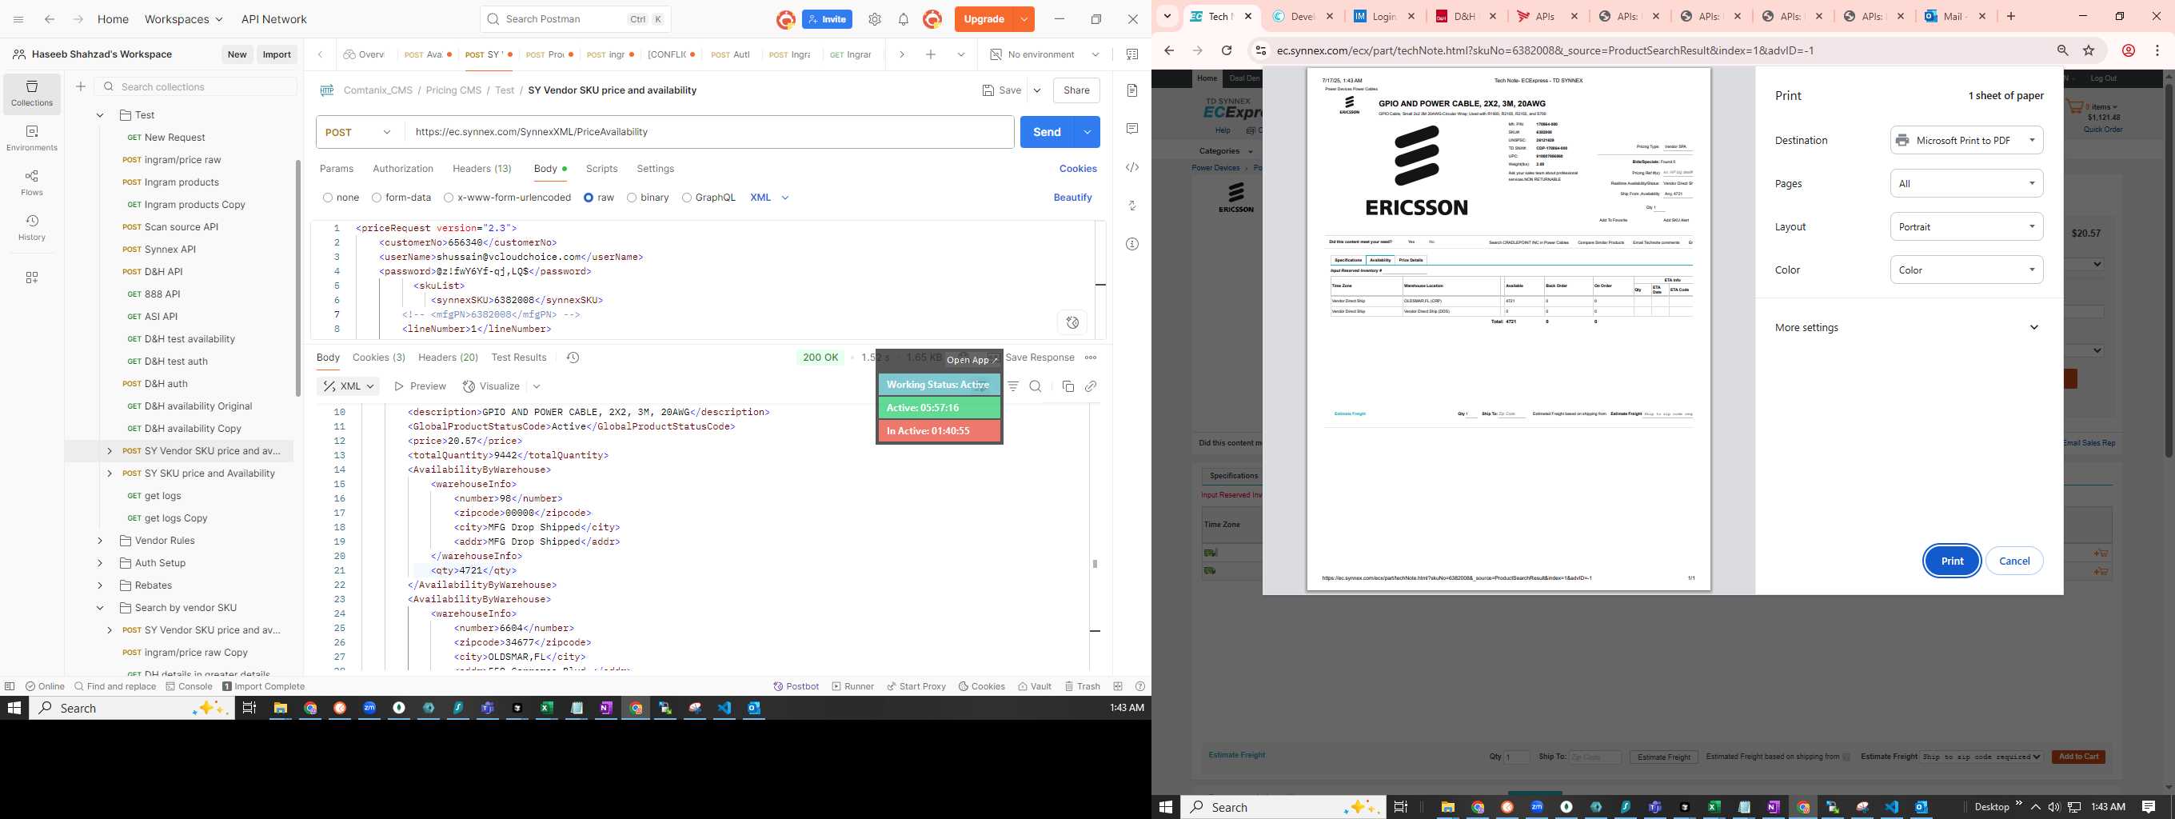
Task: Click the Windows Start button in right taskbar
Action: click(1166, 807)
